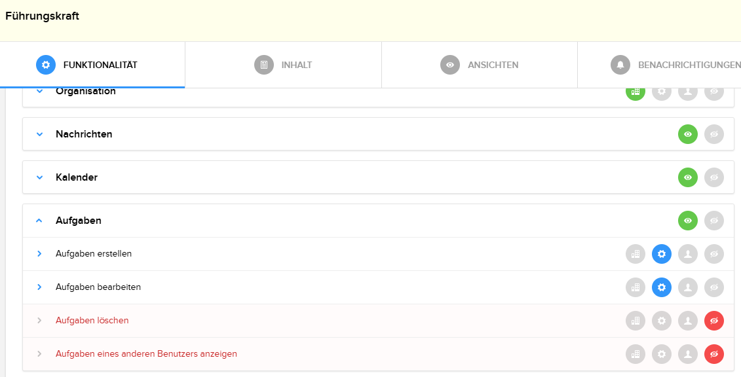Click the user icon in the Aufgaben erstellen row

[x=688, y=254]
